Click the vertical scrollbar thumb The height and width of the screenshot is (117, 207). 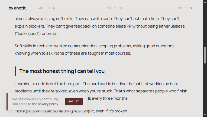205,55
